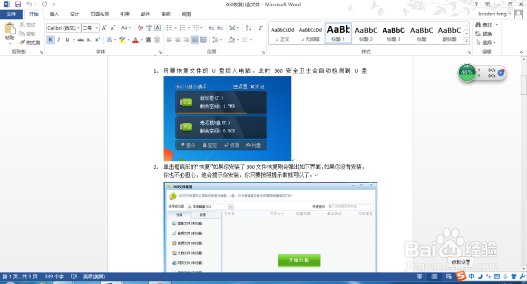
Task: Toggle justify paragraph alignment
Action: click(x=194, y=40)
